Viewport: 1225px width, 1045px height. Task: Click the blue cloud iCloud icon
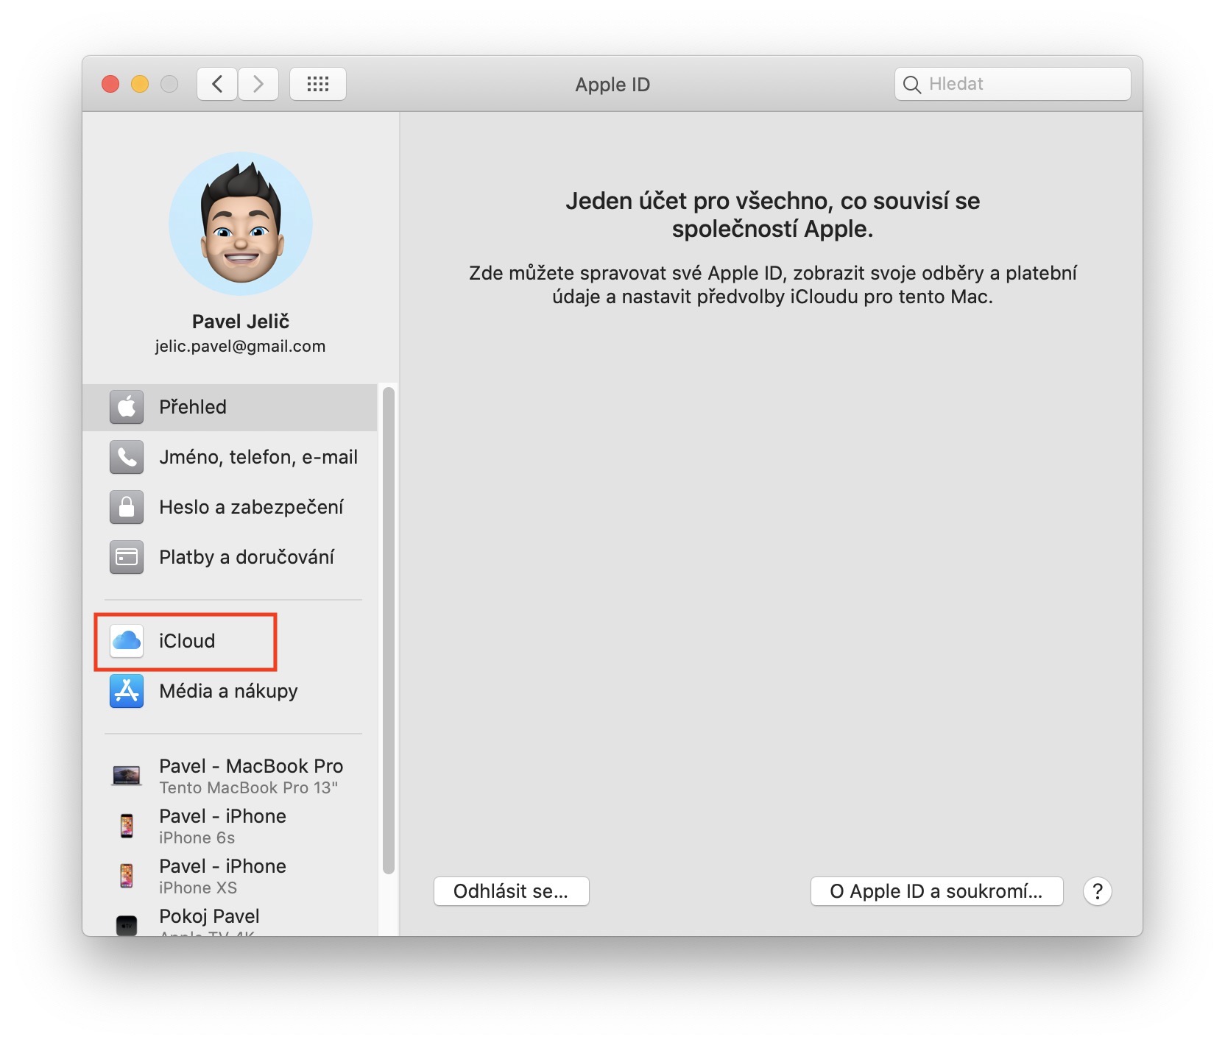127,641
